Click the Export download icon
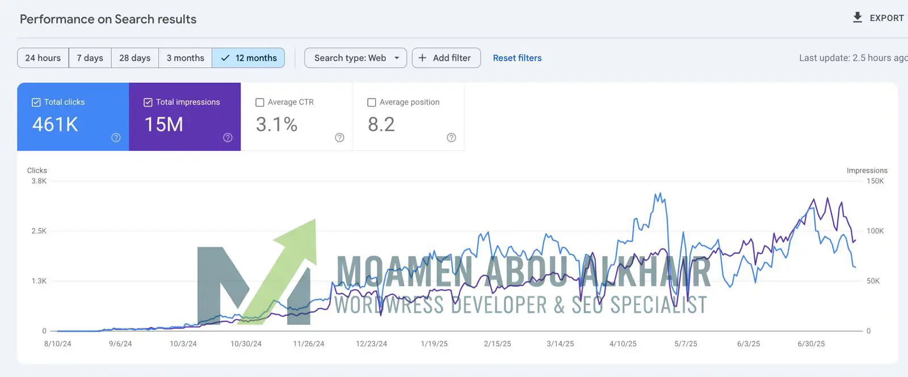 pos(857,18)
